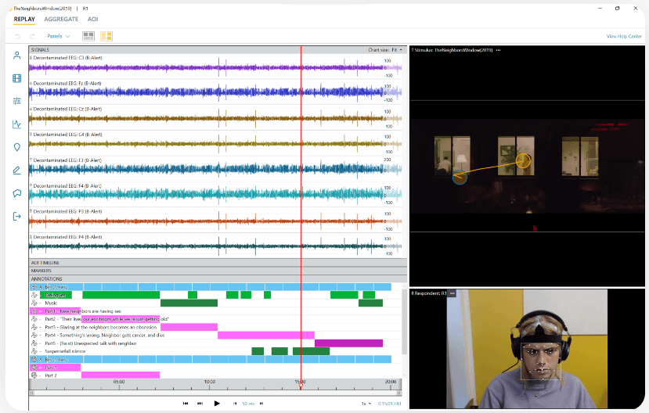Expand the AOI TIMELINE section
The width and height of the screenshot is (649, 413).
click(218, 263)
